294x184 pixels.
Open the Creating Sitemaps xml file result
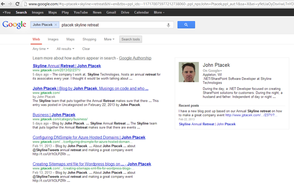coord(92,164)
